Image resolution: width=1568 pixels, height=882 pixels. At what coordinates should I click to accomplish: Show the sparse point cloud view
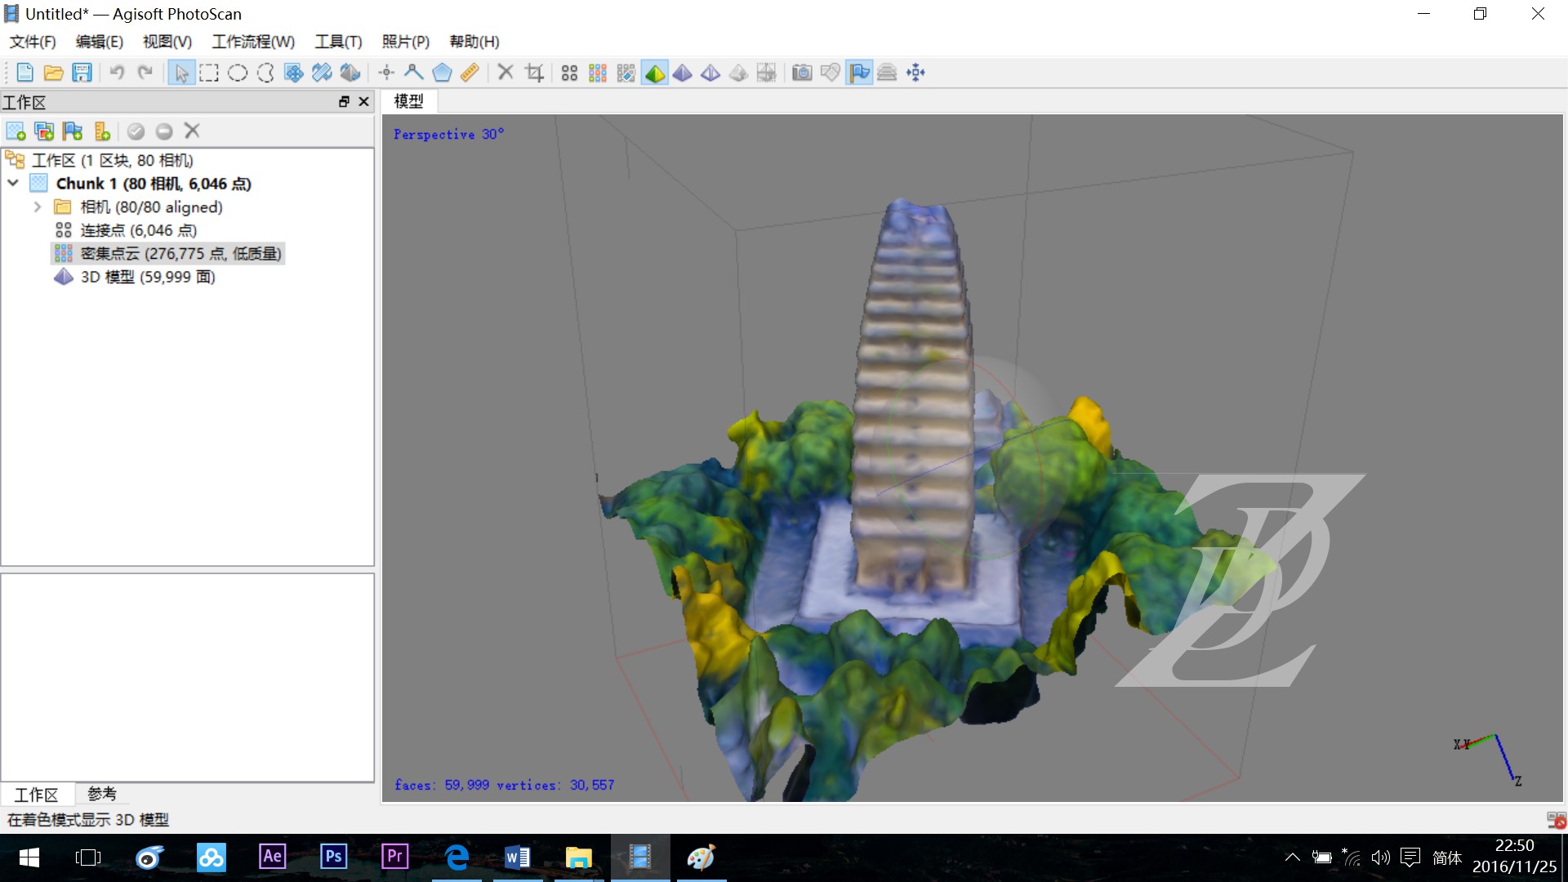[569, 73]
